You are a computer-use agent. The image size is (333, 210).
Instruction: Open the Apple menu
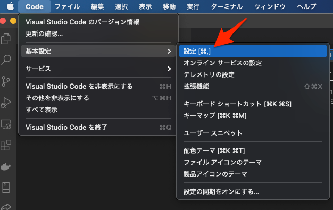(x=10, y=6)
